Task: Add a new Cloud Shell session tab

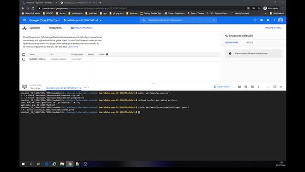Action: coord(85,88)
